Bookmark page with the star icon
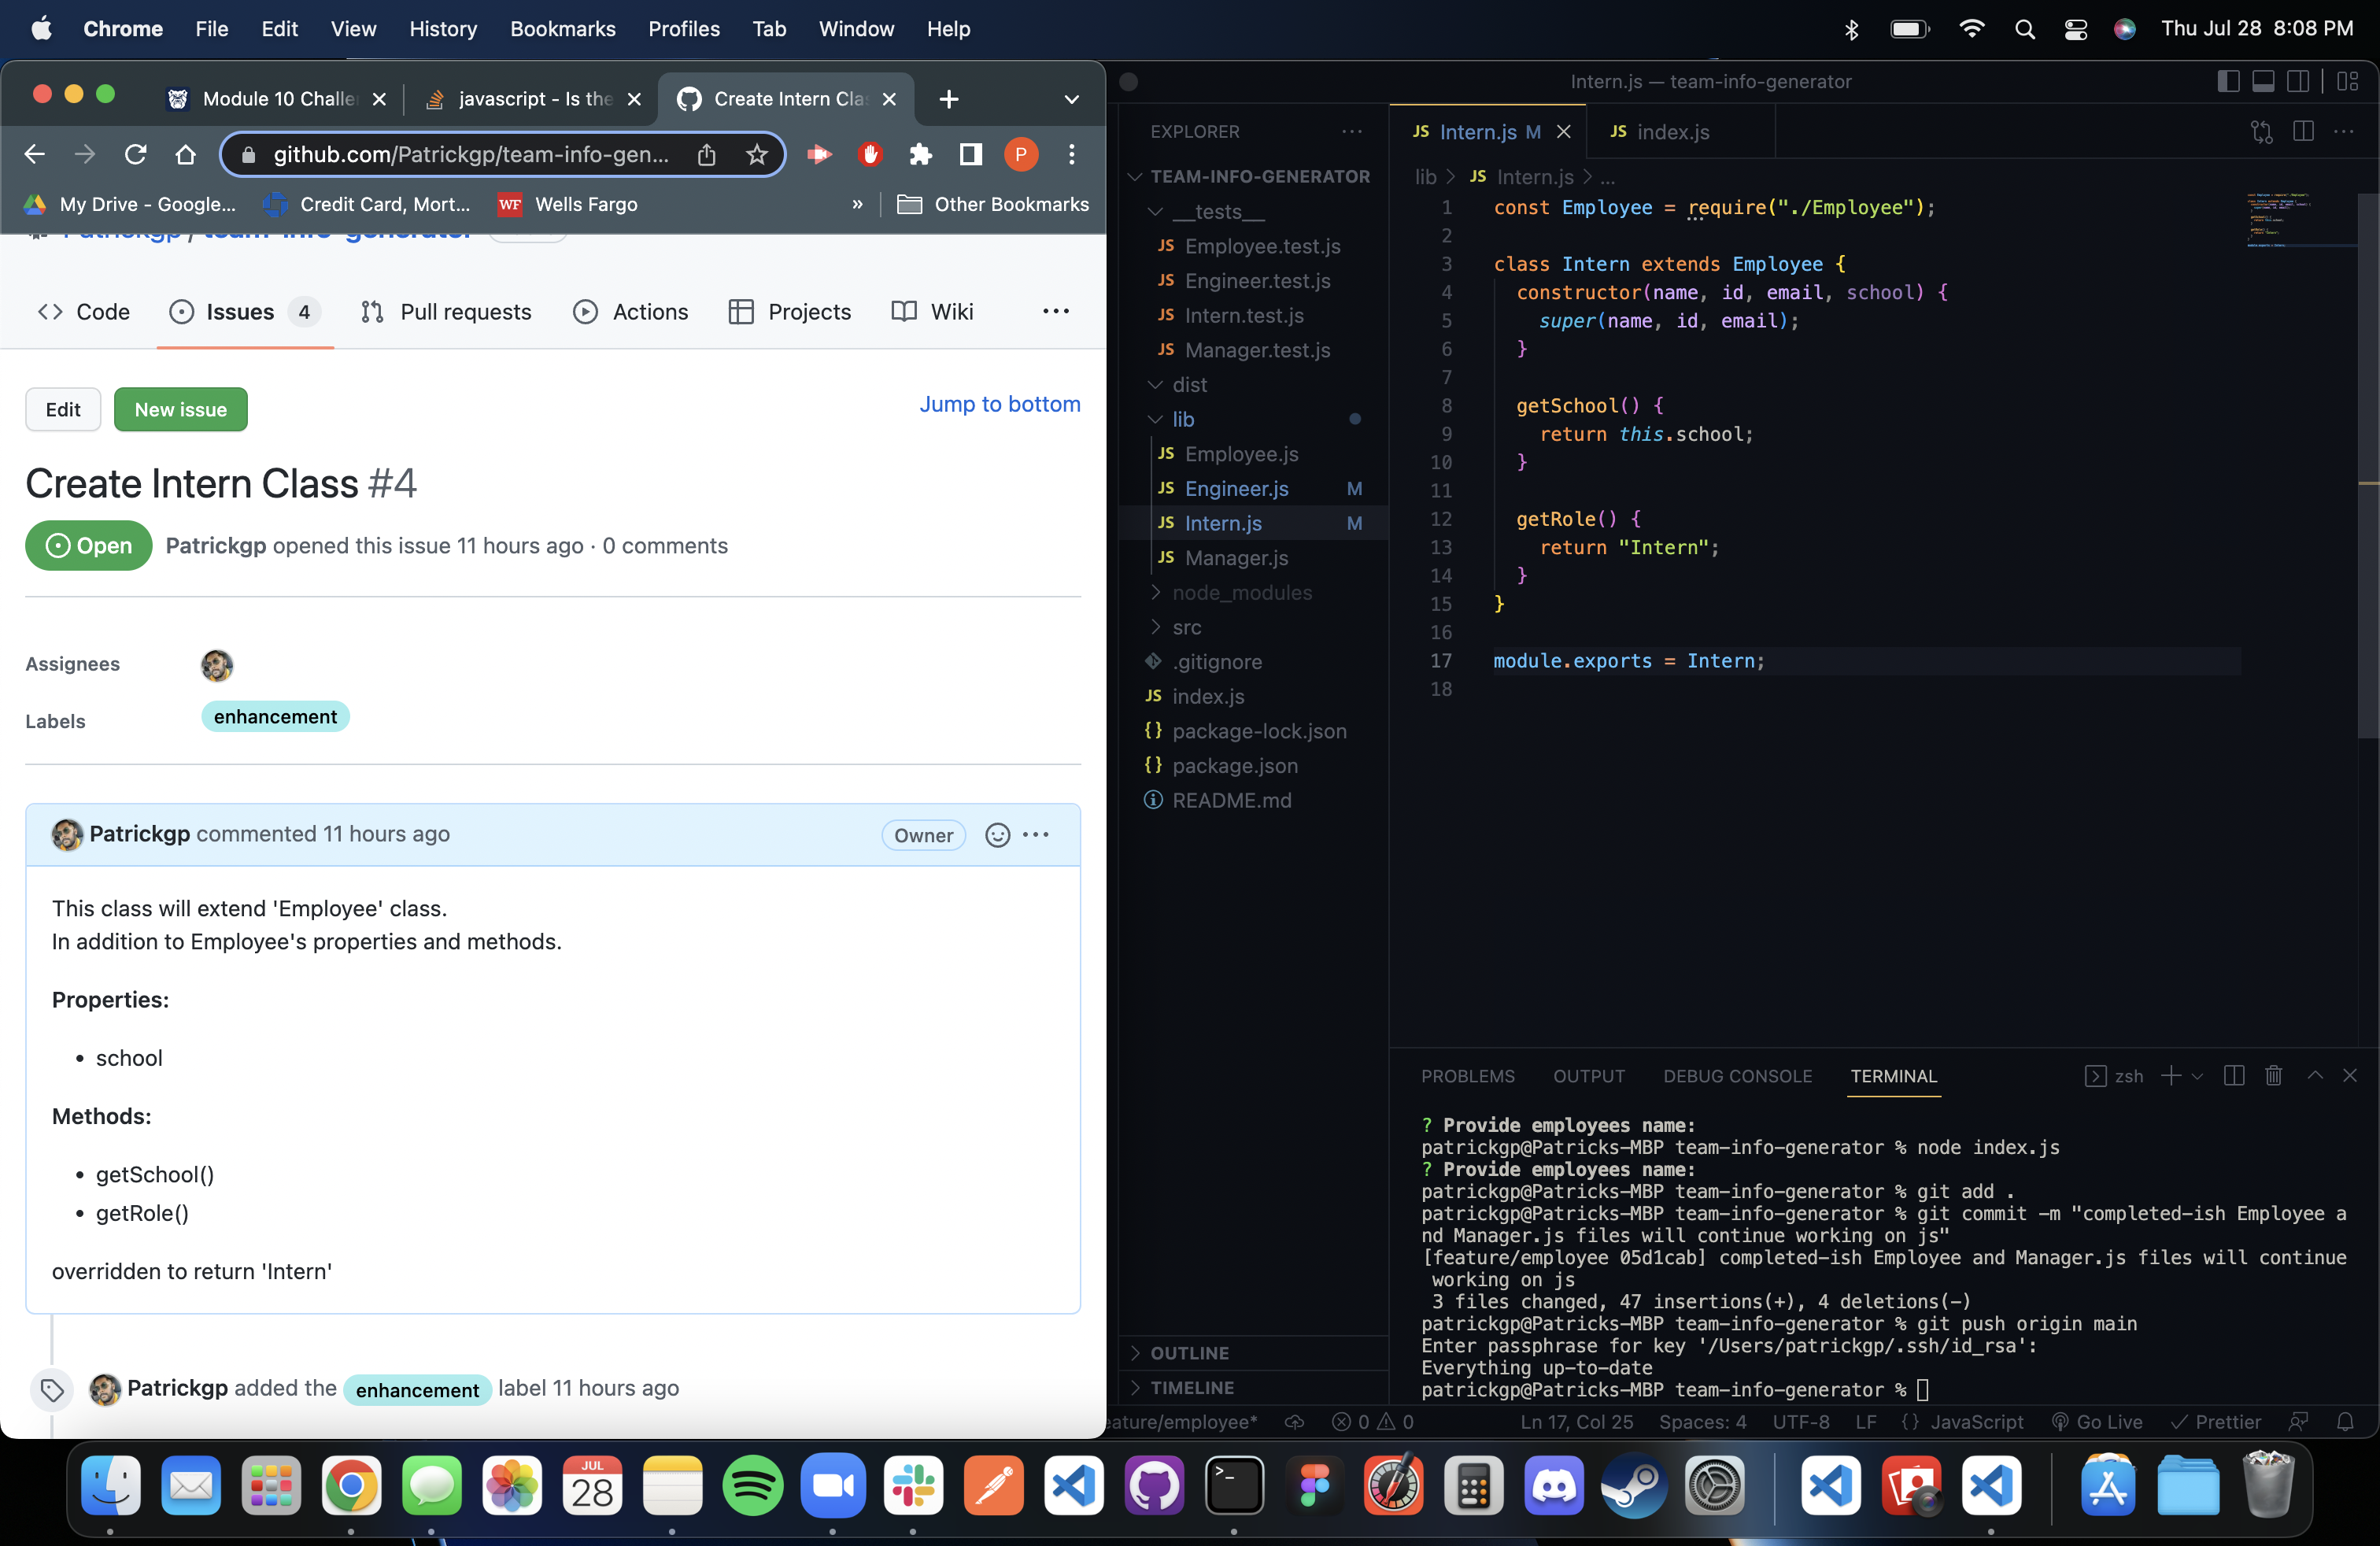This screenshot has width=2380, height=1546. (757, 154)
